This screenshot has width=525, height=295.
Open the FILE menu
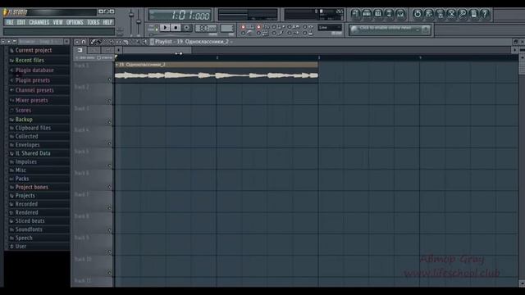pyautogui.click(x=10, y=22)
